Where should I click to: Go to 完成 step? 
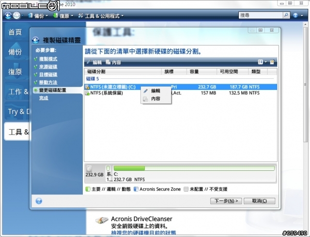(44, 98)
